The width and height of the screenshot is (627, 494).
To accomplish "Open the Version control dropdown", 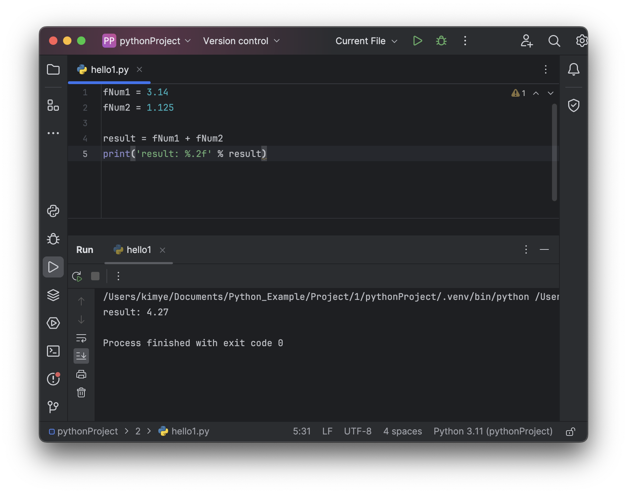I will (241, 41).
